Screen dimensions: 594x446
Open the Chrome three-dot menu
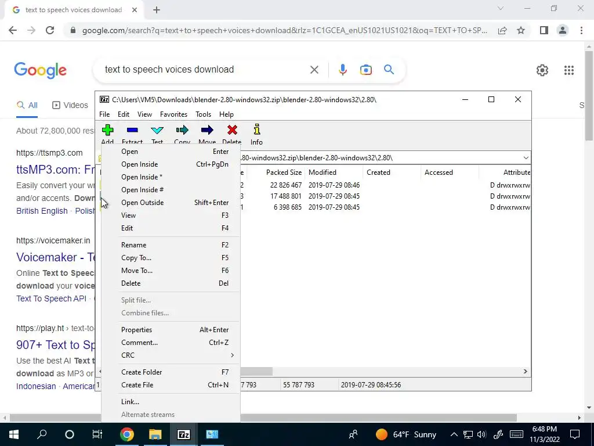point(581,30)
